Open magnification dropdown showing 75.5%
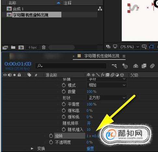This screenshot has height=152, width=158. [129, 47]
